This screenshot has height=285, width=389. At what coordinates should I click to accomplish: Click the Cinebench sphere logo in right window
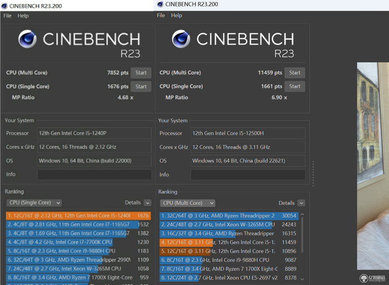pyautogui.click(x=181, y=39)
